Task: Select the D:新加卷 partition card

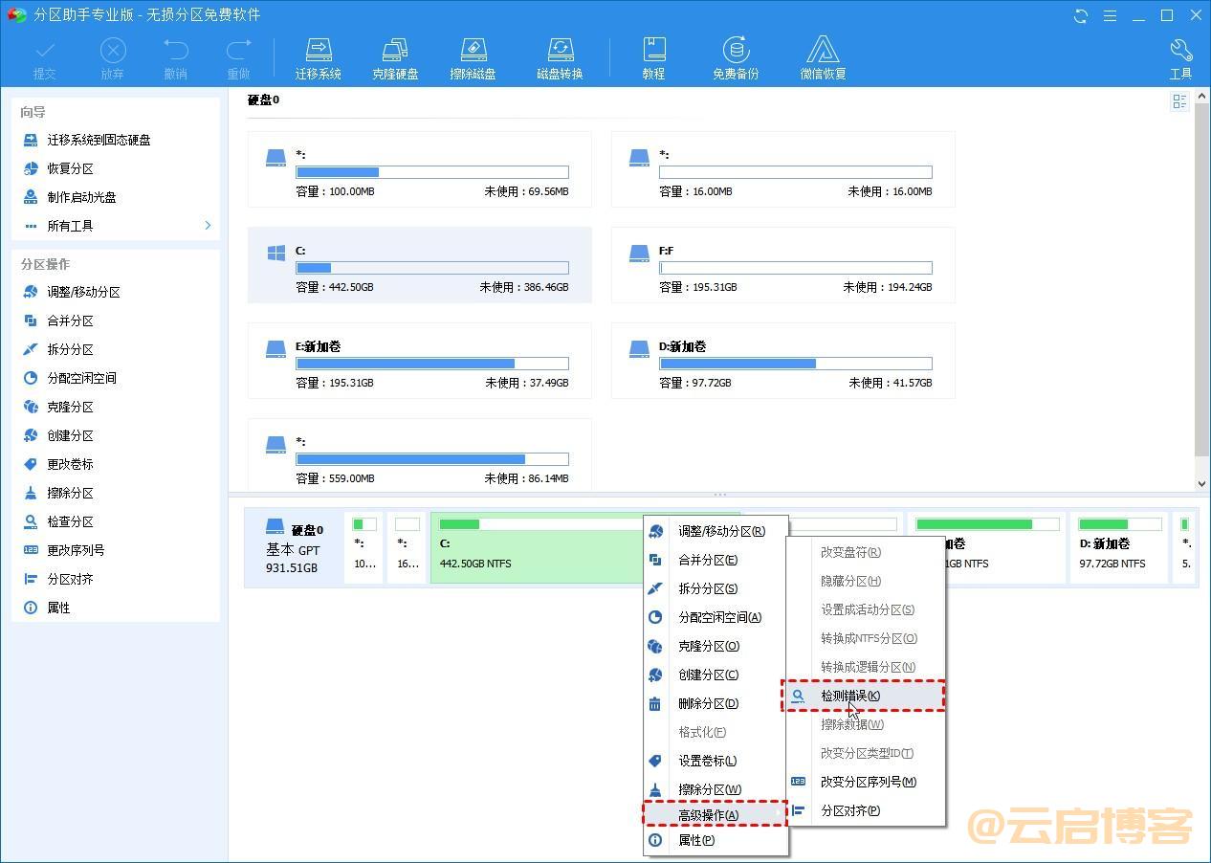Action: coord(782,361)
